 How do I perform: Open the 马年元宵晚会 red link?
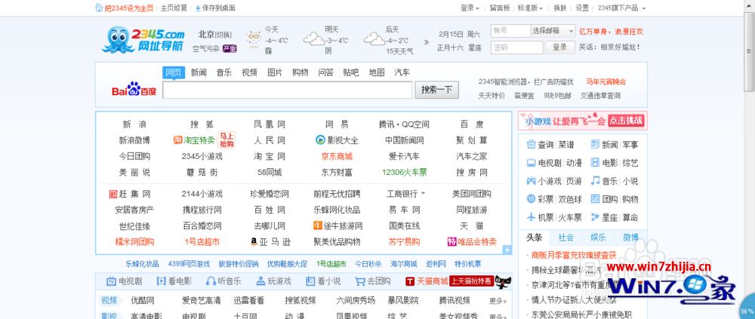[606, 81]
